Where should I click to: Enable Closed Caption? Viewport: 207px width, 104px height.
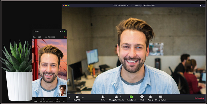[160, 98]
